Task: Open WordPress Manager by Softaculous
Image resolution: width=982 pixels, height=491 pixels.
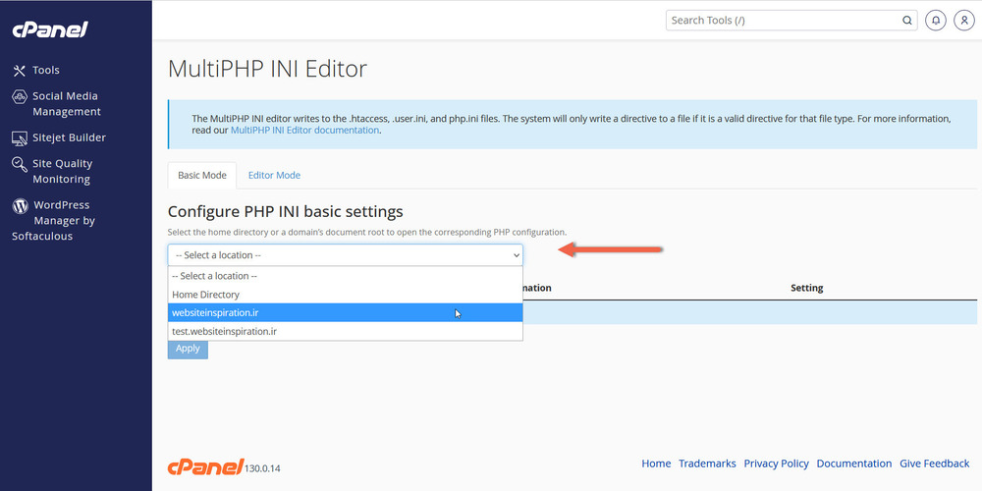Action: (54, 220)
